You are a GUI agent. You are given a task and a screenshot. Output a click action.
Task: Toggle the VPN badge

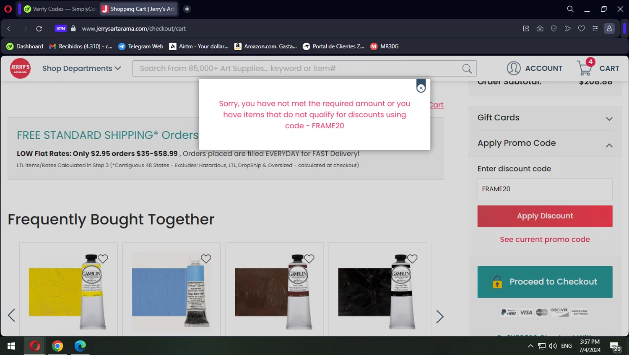coord(61,29)
